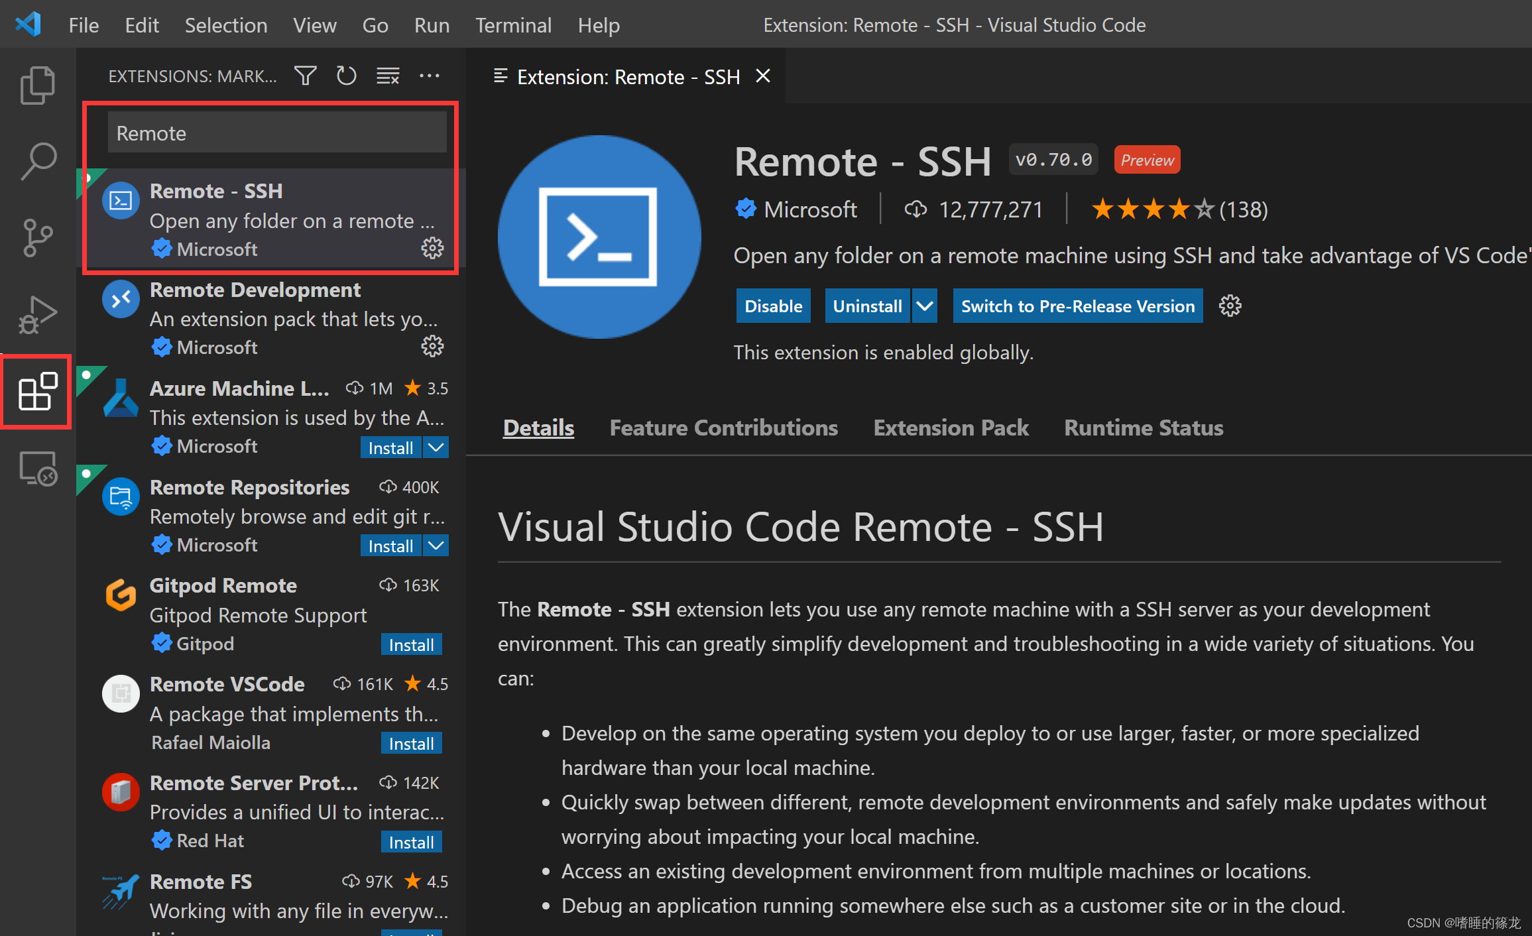Click the filter extensions funnel icon

point(306,76)
